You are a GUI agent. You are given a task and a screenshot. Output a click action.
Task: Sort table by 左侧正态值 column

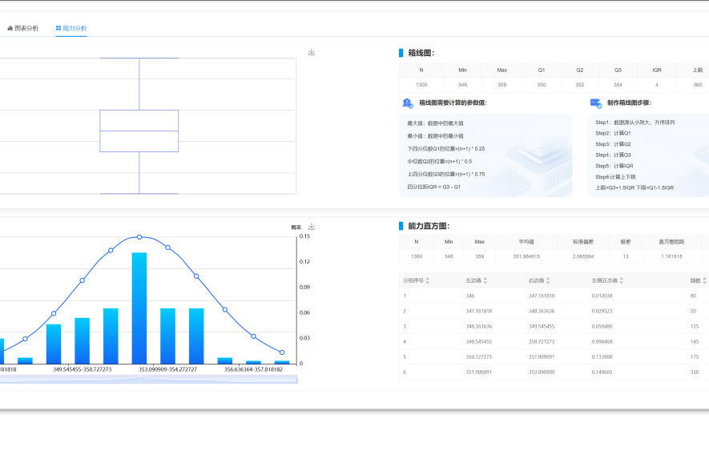coord(622,280)
